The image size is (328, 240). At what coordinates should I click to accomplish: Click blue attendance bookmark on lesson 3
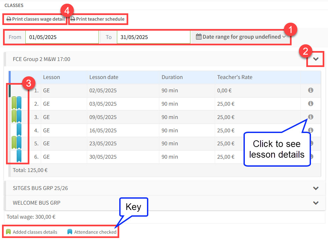tap(19, 116)
